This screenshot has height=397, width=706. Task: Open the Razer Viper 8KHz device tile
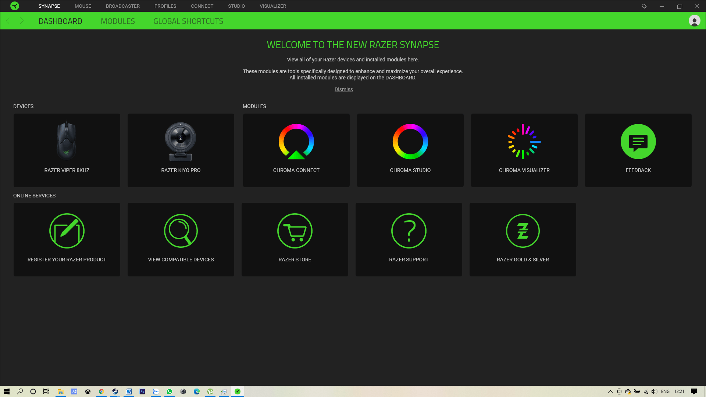(x=67, y=150)
